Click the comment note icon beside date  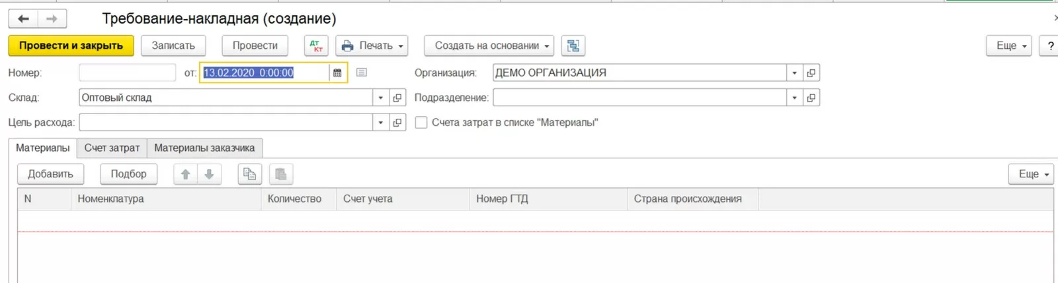(x=362, y=73)
